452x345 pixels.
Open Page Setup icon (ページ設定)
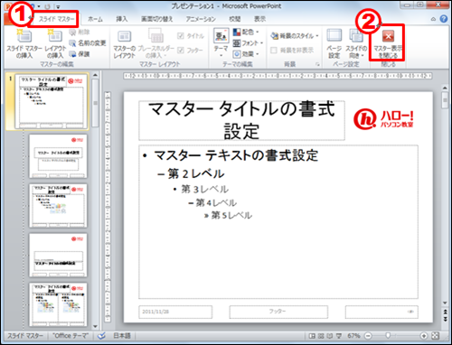tap(334, 43)
